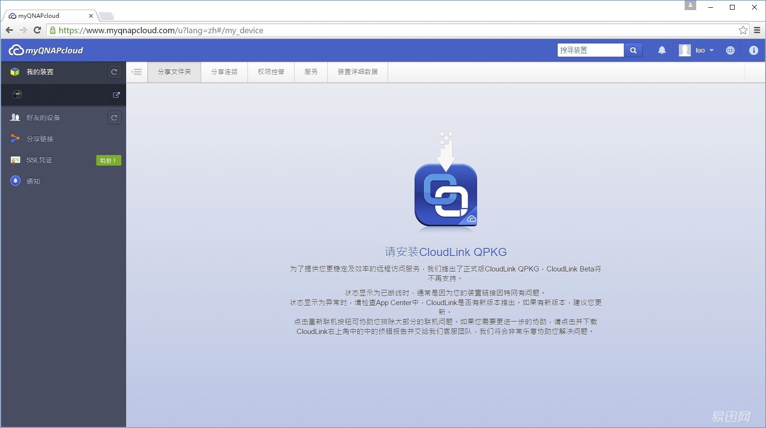766x428 pixels.
Task: Collapse sidebar with the menu toggle icon
Action: click(x=137, y=72)
